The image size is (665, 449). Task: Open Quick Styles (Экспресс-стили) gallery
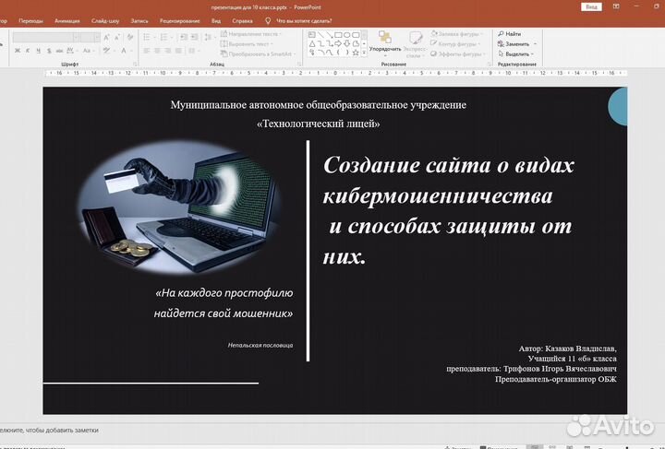416,45
